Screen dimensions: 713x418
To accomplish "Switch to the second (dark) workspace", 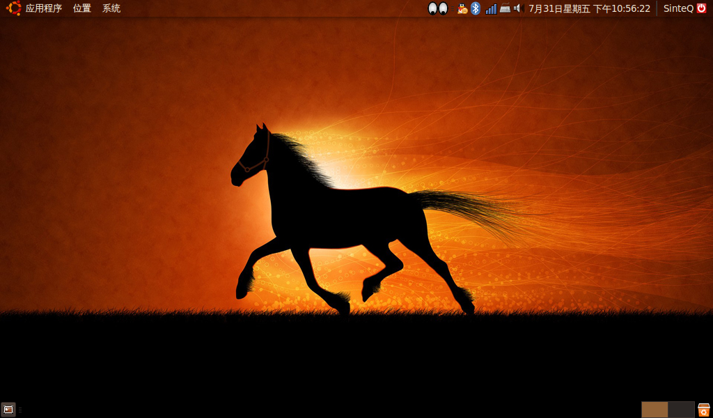I will [x=681, y=410].
